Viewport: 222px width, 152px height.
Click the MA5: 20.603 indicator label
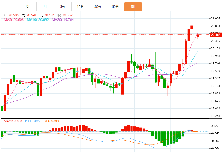(14, 20)
